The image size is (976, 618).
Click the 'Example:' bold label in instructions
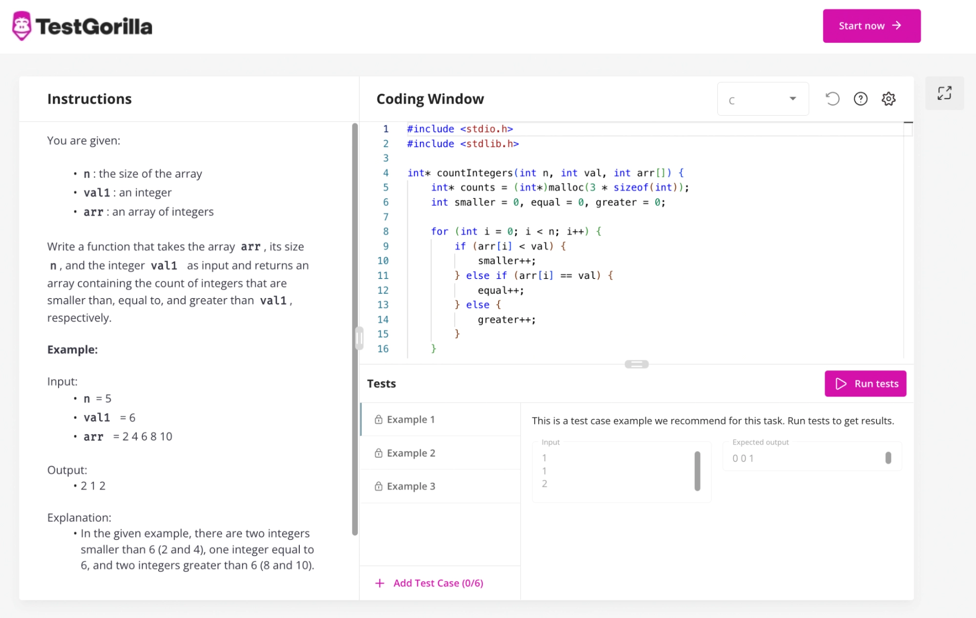(72, 350)
